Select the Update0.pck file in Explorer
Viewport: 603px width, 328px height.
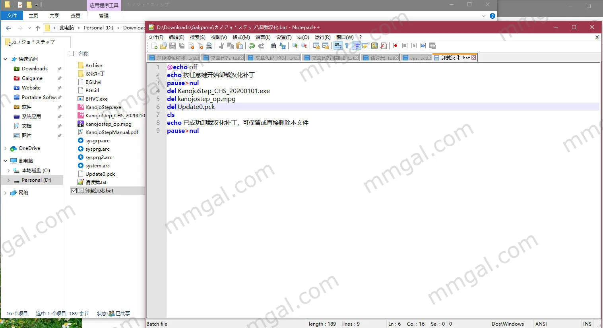pos(100,174)
